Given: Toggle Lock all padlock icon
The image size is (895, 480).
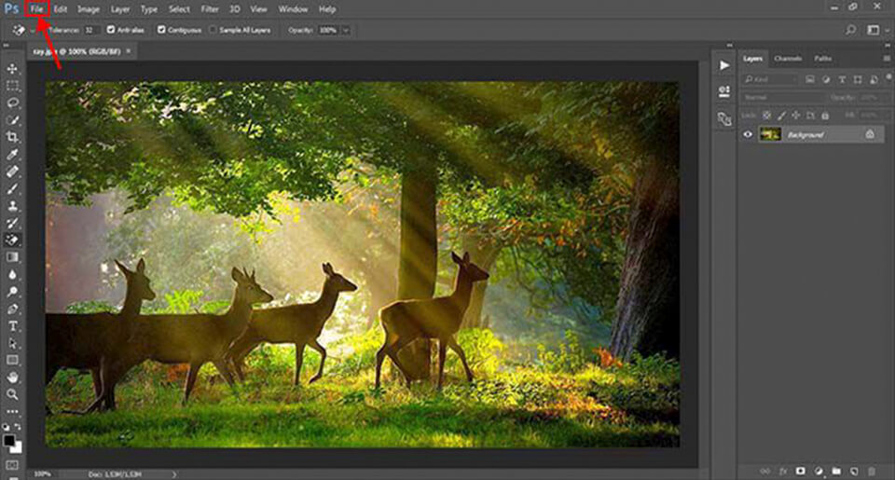Looking at the screenshot, I should pyautogui.click(x=825, y=116).
